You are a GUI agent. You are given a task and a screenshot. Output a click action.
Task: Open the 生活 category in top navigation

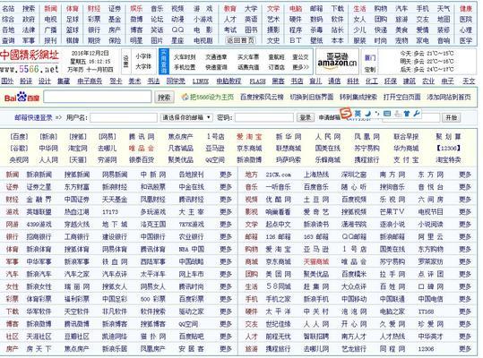(359, 9)
